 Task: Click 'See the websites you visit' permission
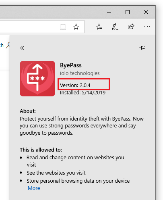point(56,173)
